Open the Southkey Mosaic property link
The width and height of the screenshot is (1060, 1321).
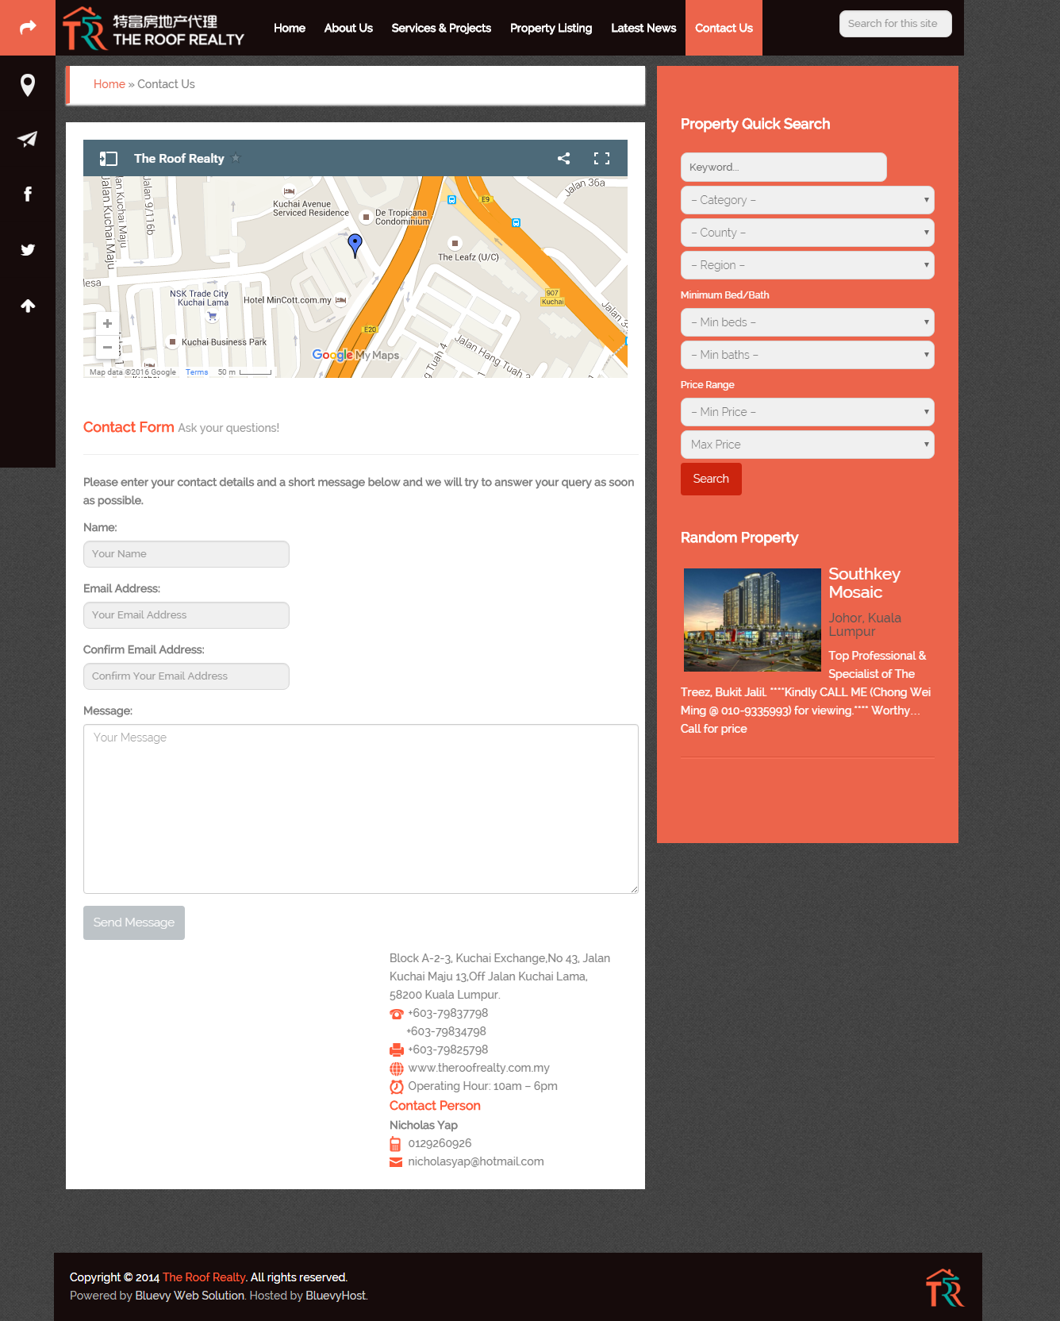pyautogui.click(x=865, y=583)
